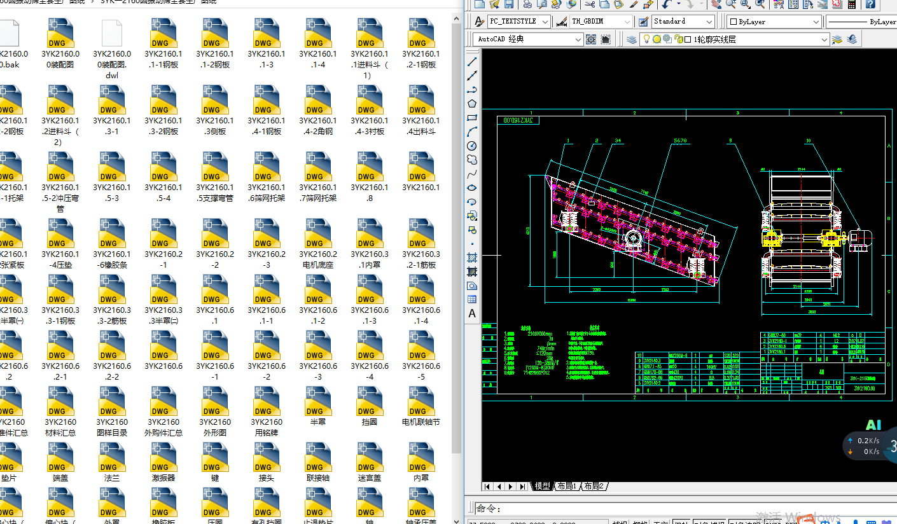
Task: Toggle layer freeze sun icon
Action: click(657, 39)
